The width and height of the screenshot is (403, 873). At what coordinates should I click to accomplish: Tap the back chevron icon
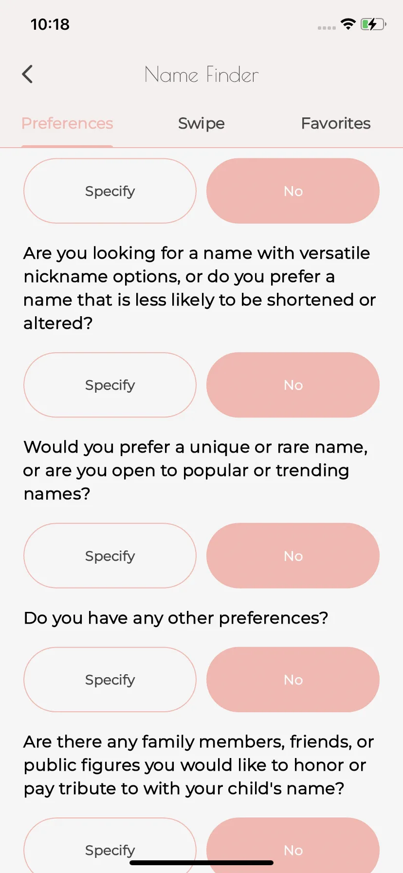[28, 75]
